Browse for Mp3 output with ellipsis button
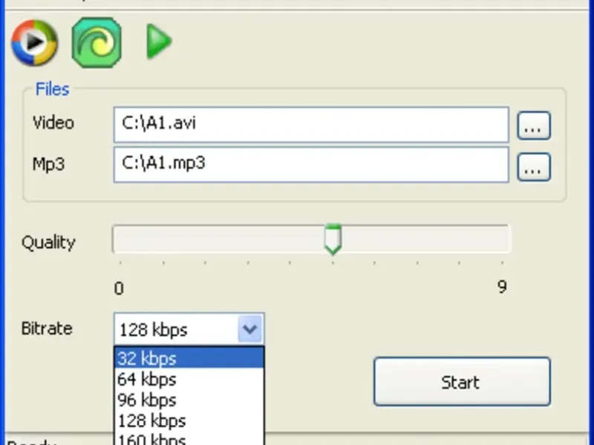594x445 pixels. point(534,167)
